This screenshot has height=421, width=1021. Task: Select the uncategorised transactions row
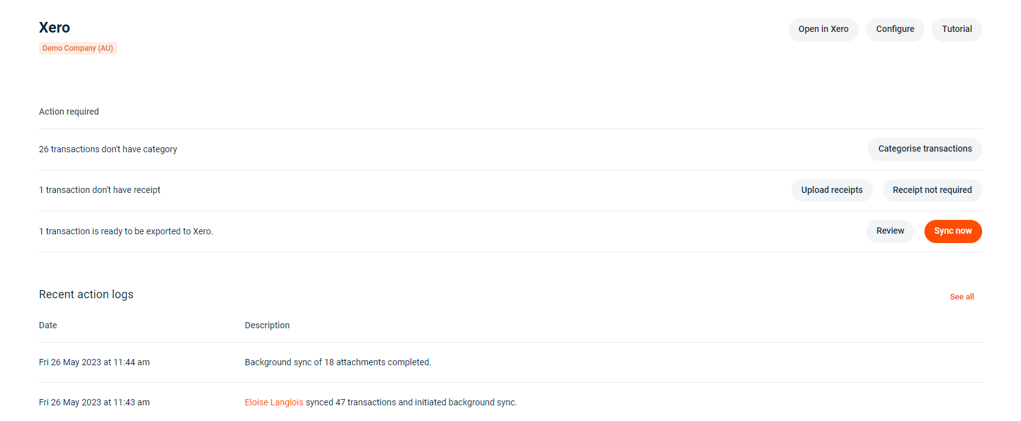click(108, 149)
